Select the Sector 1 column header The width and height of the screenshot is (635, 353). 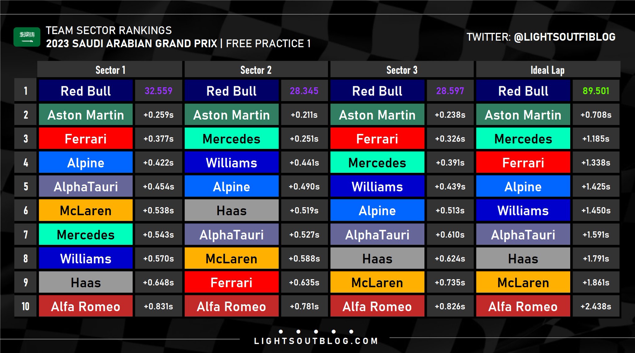110,70
